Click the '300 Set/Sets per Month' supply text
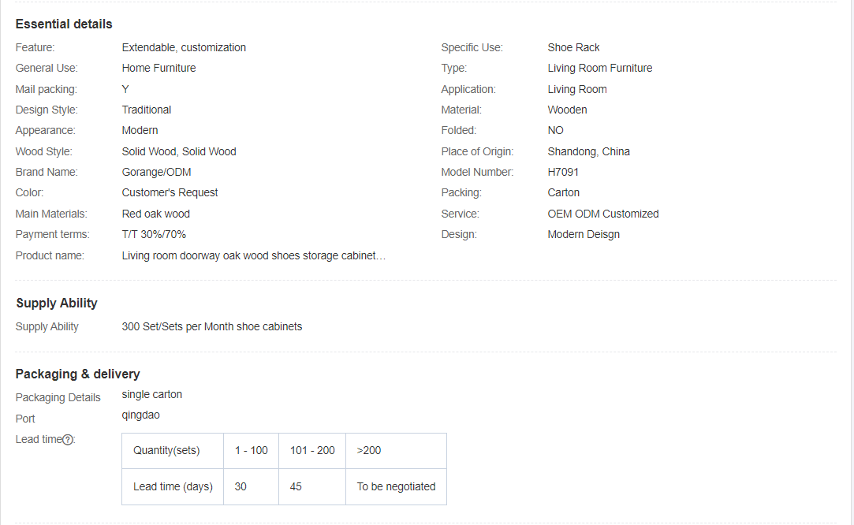Image resolution: width=854 pixels, height=525 pixels. click(x=211, y=326)
